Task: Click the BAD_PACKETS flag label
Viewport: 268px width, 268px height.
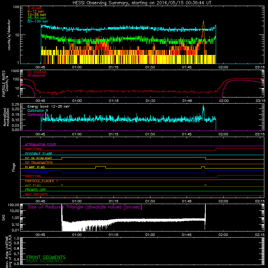Action: point(37,195)
